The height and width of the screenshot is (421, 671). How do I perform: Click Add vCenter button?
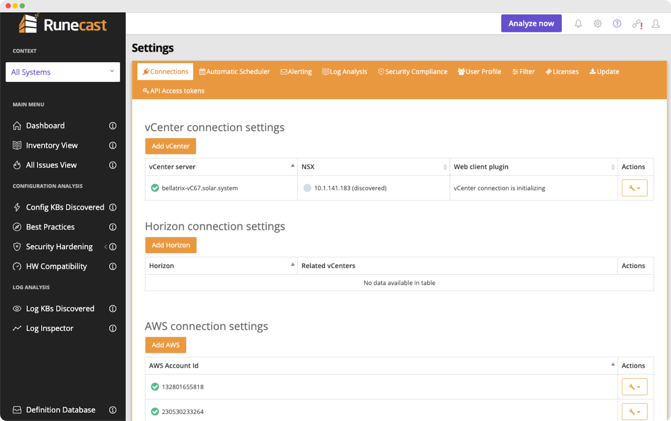(x=171, y=146)
